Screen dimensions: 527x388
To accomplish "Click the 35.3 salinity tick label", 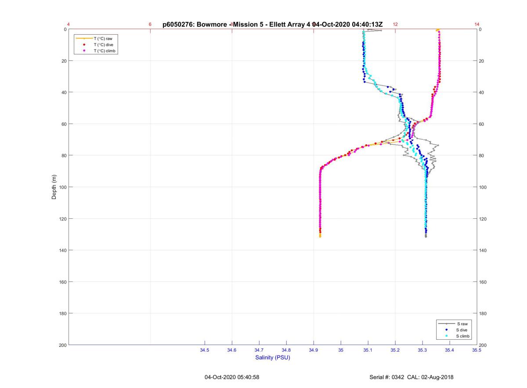I will (x=422, y=350).
